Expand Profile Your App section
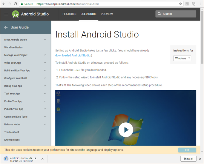The image size is (204, 164). (x=45, y=101)
